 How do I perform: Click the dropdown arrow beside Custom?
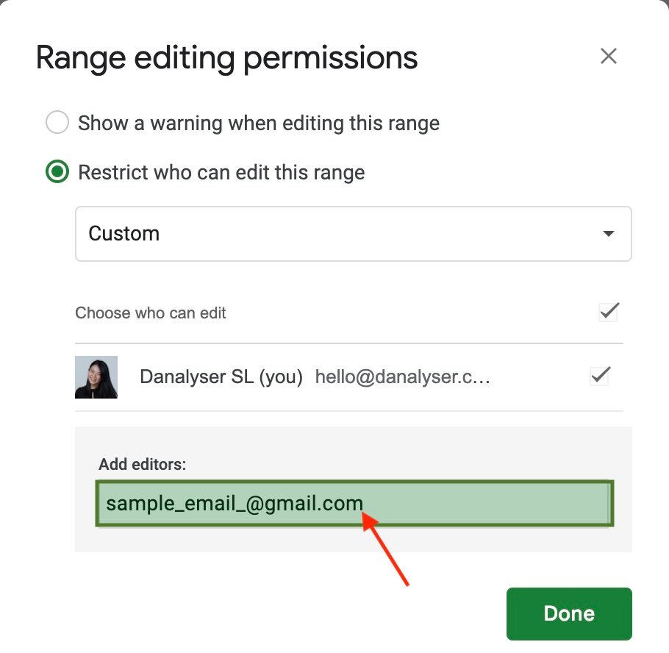coord(608,234)
